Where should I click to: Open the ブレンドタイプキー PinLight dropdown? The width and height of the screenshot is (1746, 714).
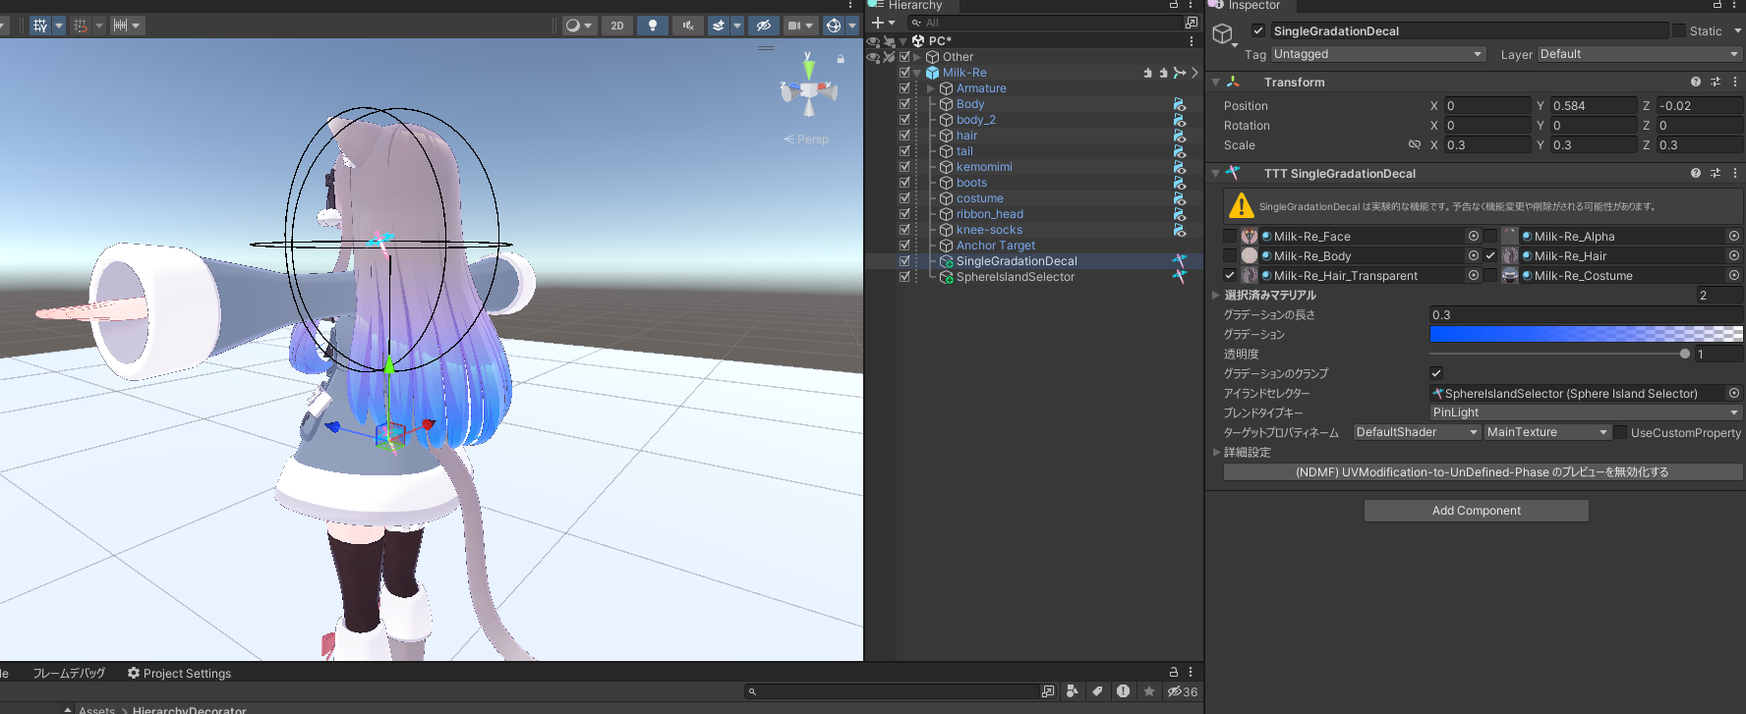tap(1586, 412)
